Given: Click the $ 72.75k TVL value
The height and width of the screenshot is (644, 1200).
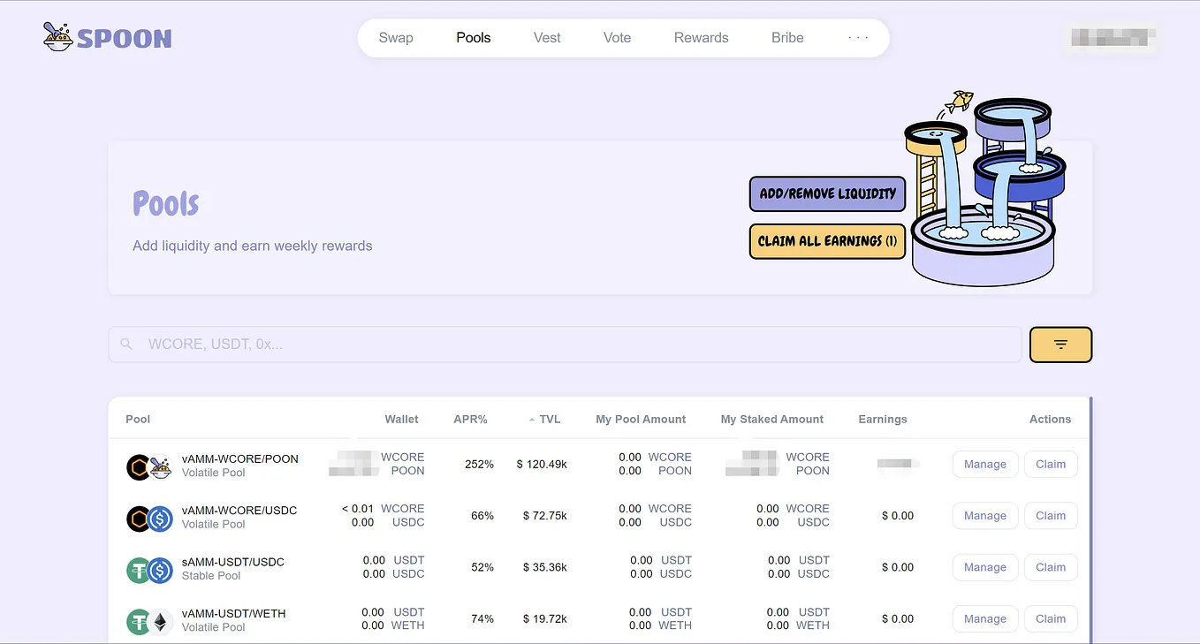Looking at the screenshot, I should click(x=545, y=516).
